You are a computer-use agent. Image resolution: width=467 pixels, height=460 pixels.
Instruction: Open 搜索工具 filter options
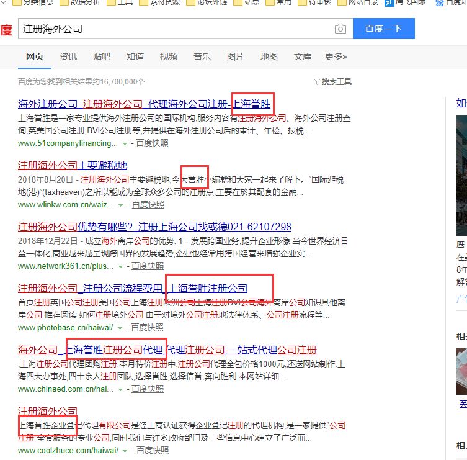[333, 82]
